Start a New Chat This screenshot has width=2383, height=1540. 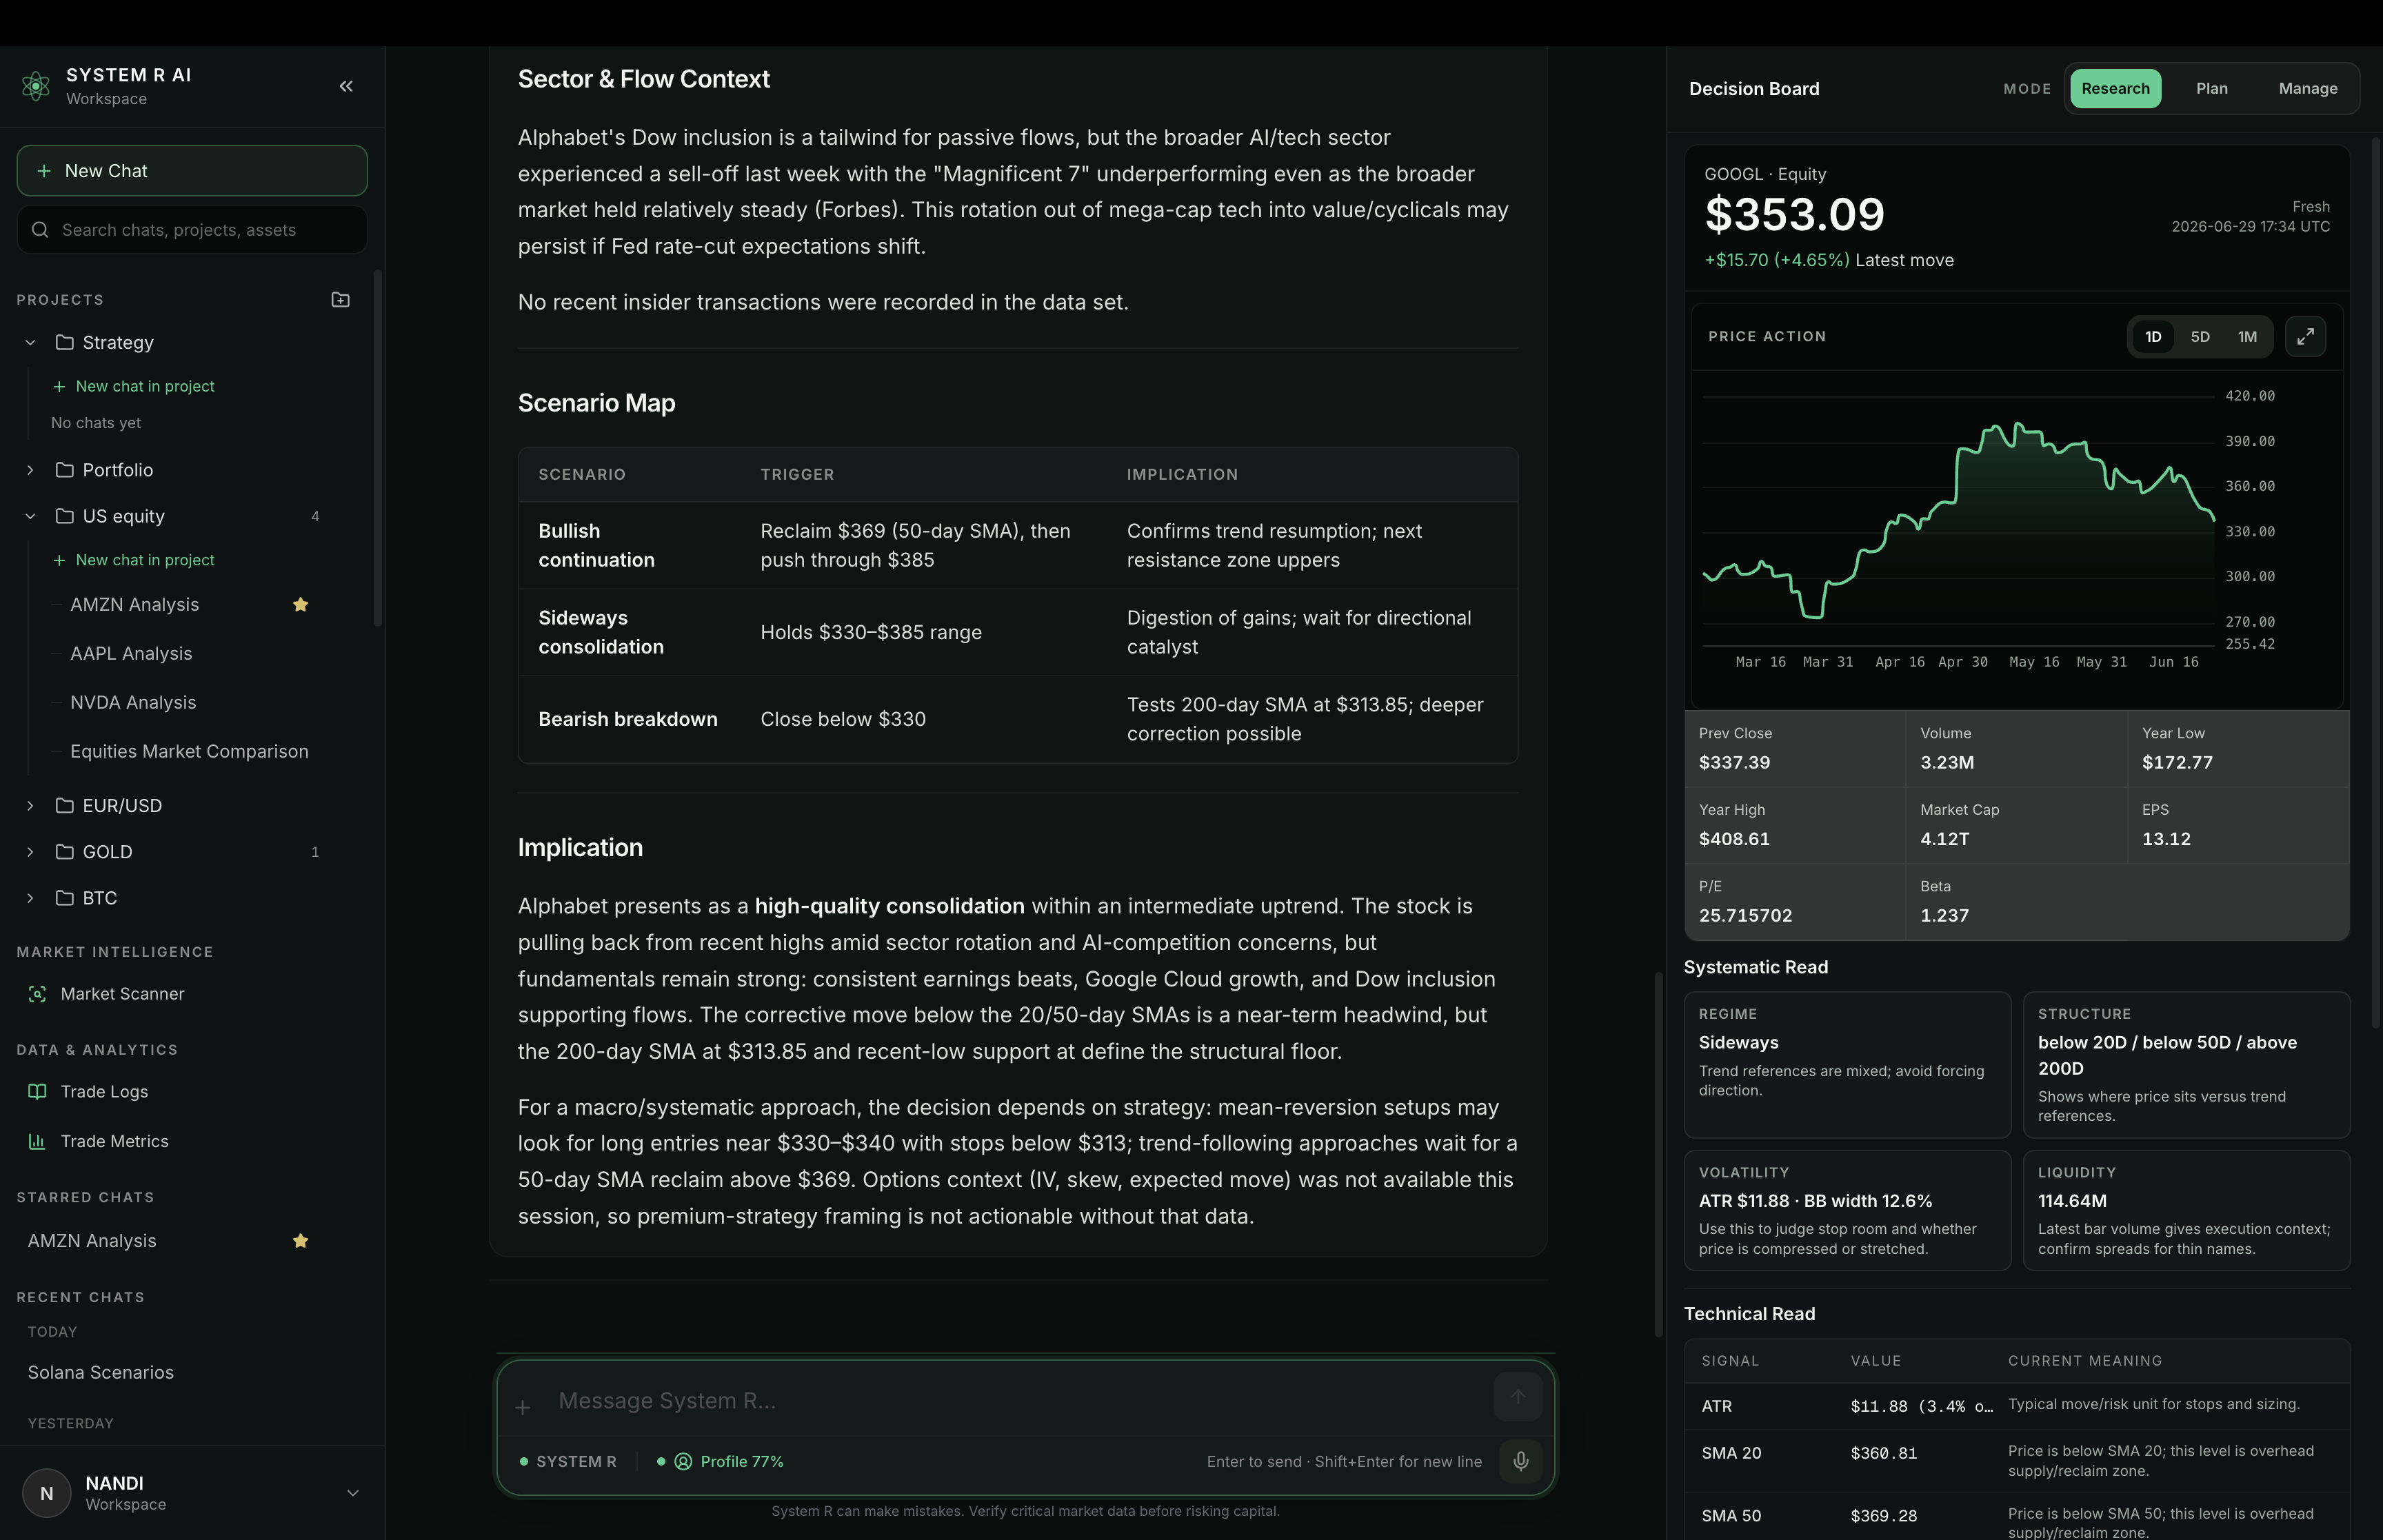click(x=192, y=171)
